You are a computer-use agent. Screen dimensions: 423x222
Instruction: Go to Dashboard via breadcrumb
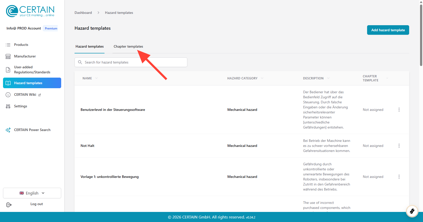83,13
